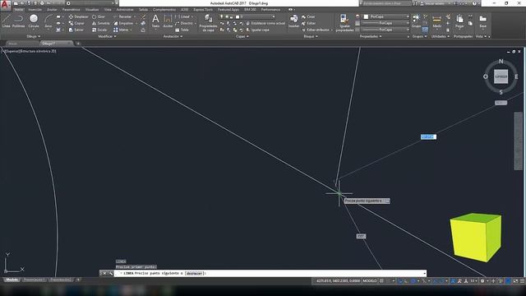526x296 pixels.
Task: Click the Desplazar (move) tool
Action: [79, 16]
